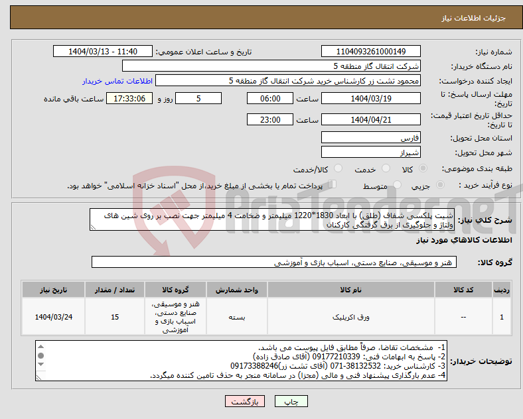Select the جزیی purchase type radio
This screenshot has height=419, width=523.
(440, 185)
